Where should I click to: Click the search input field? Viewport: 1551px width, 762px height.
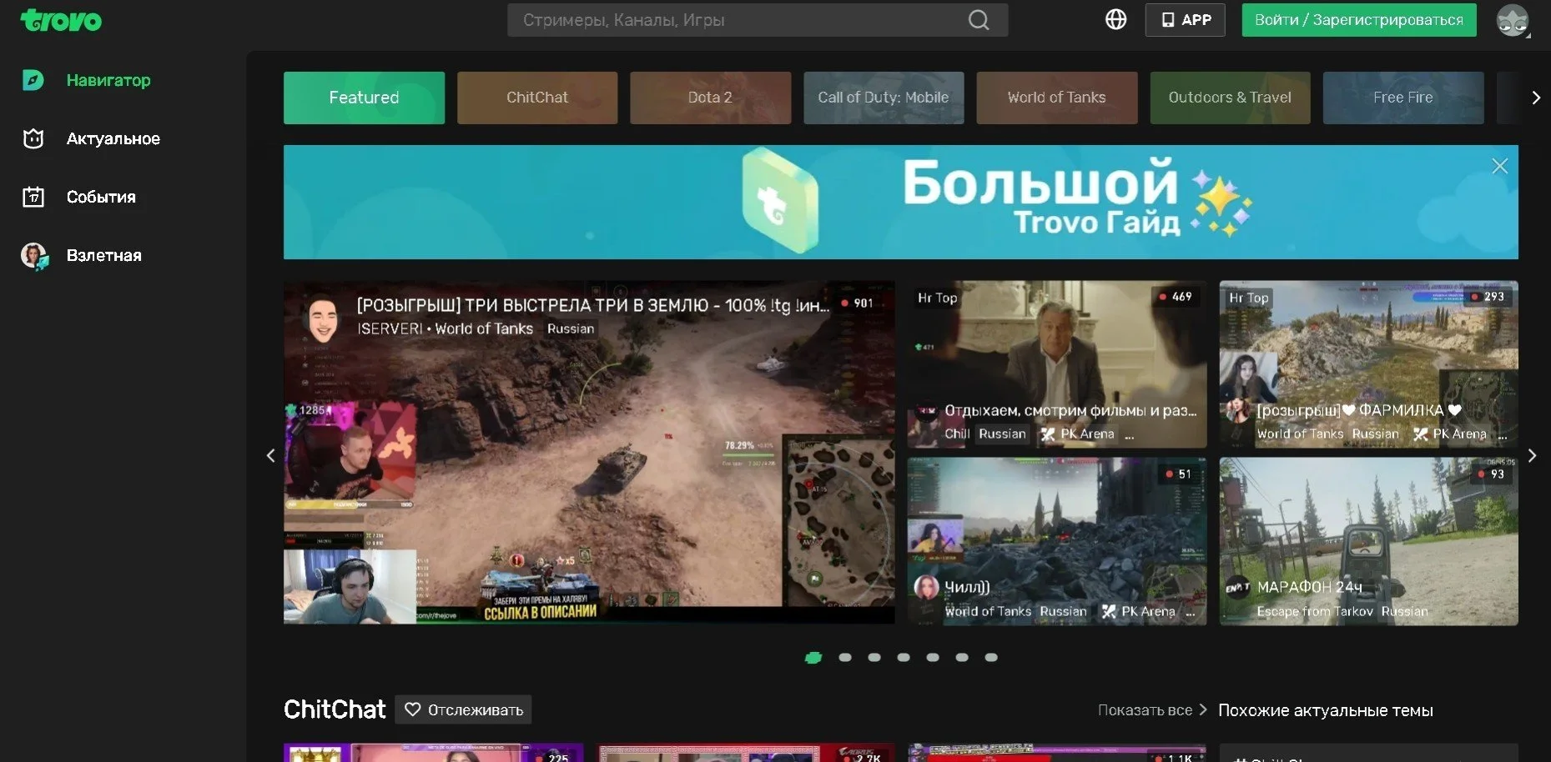point(758,20)
